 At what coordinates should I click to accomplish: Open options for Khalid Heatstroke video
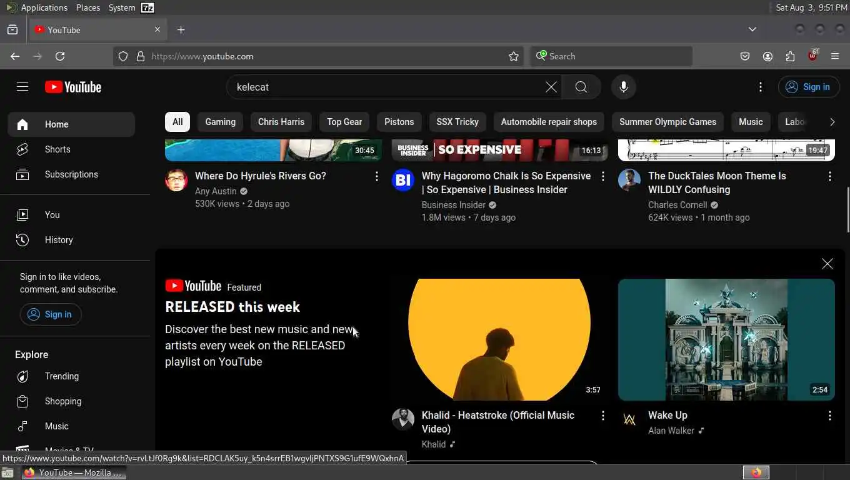(603, 416)
